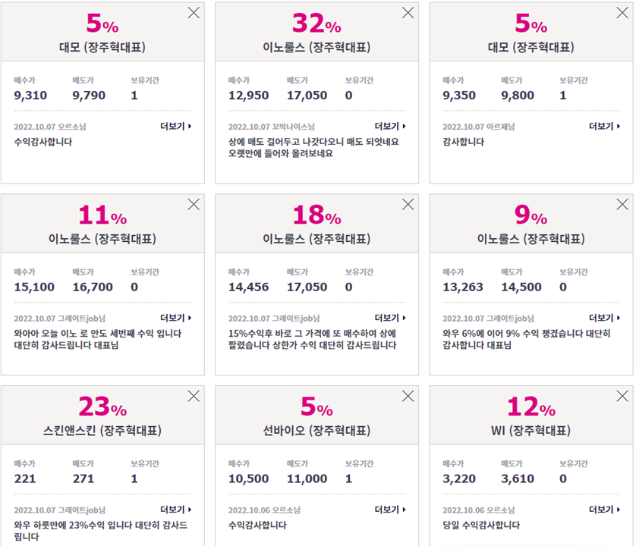Dismiss the 18% 이노룰스 review card

coord(408,204)
